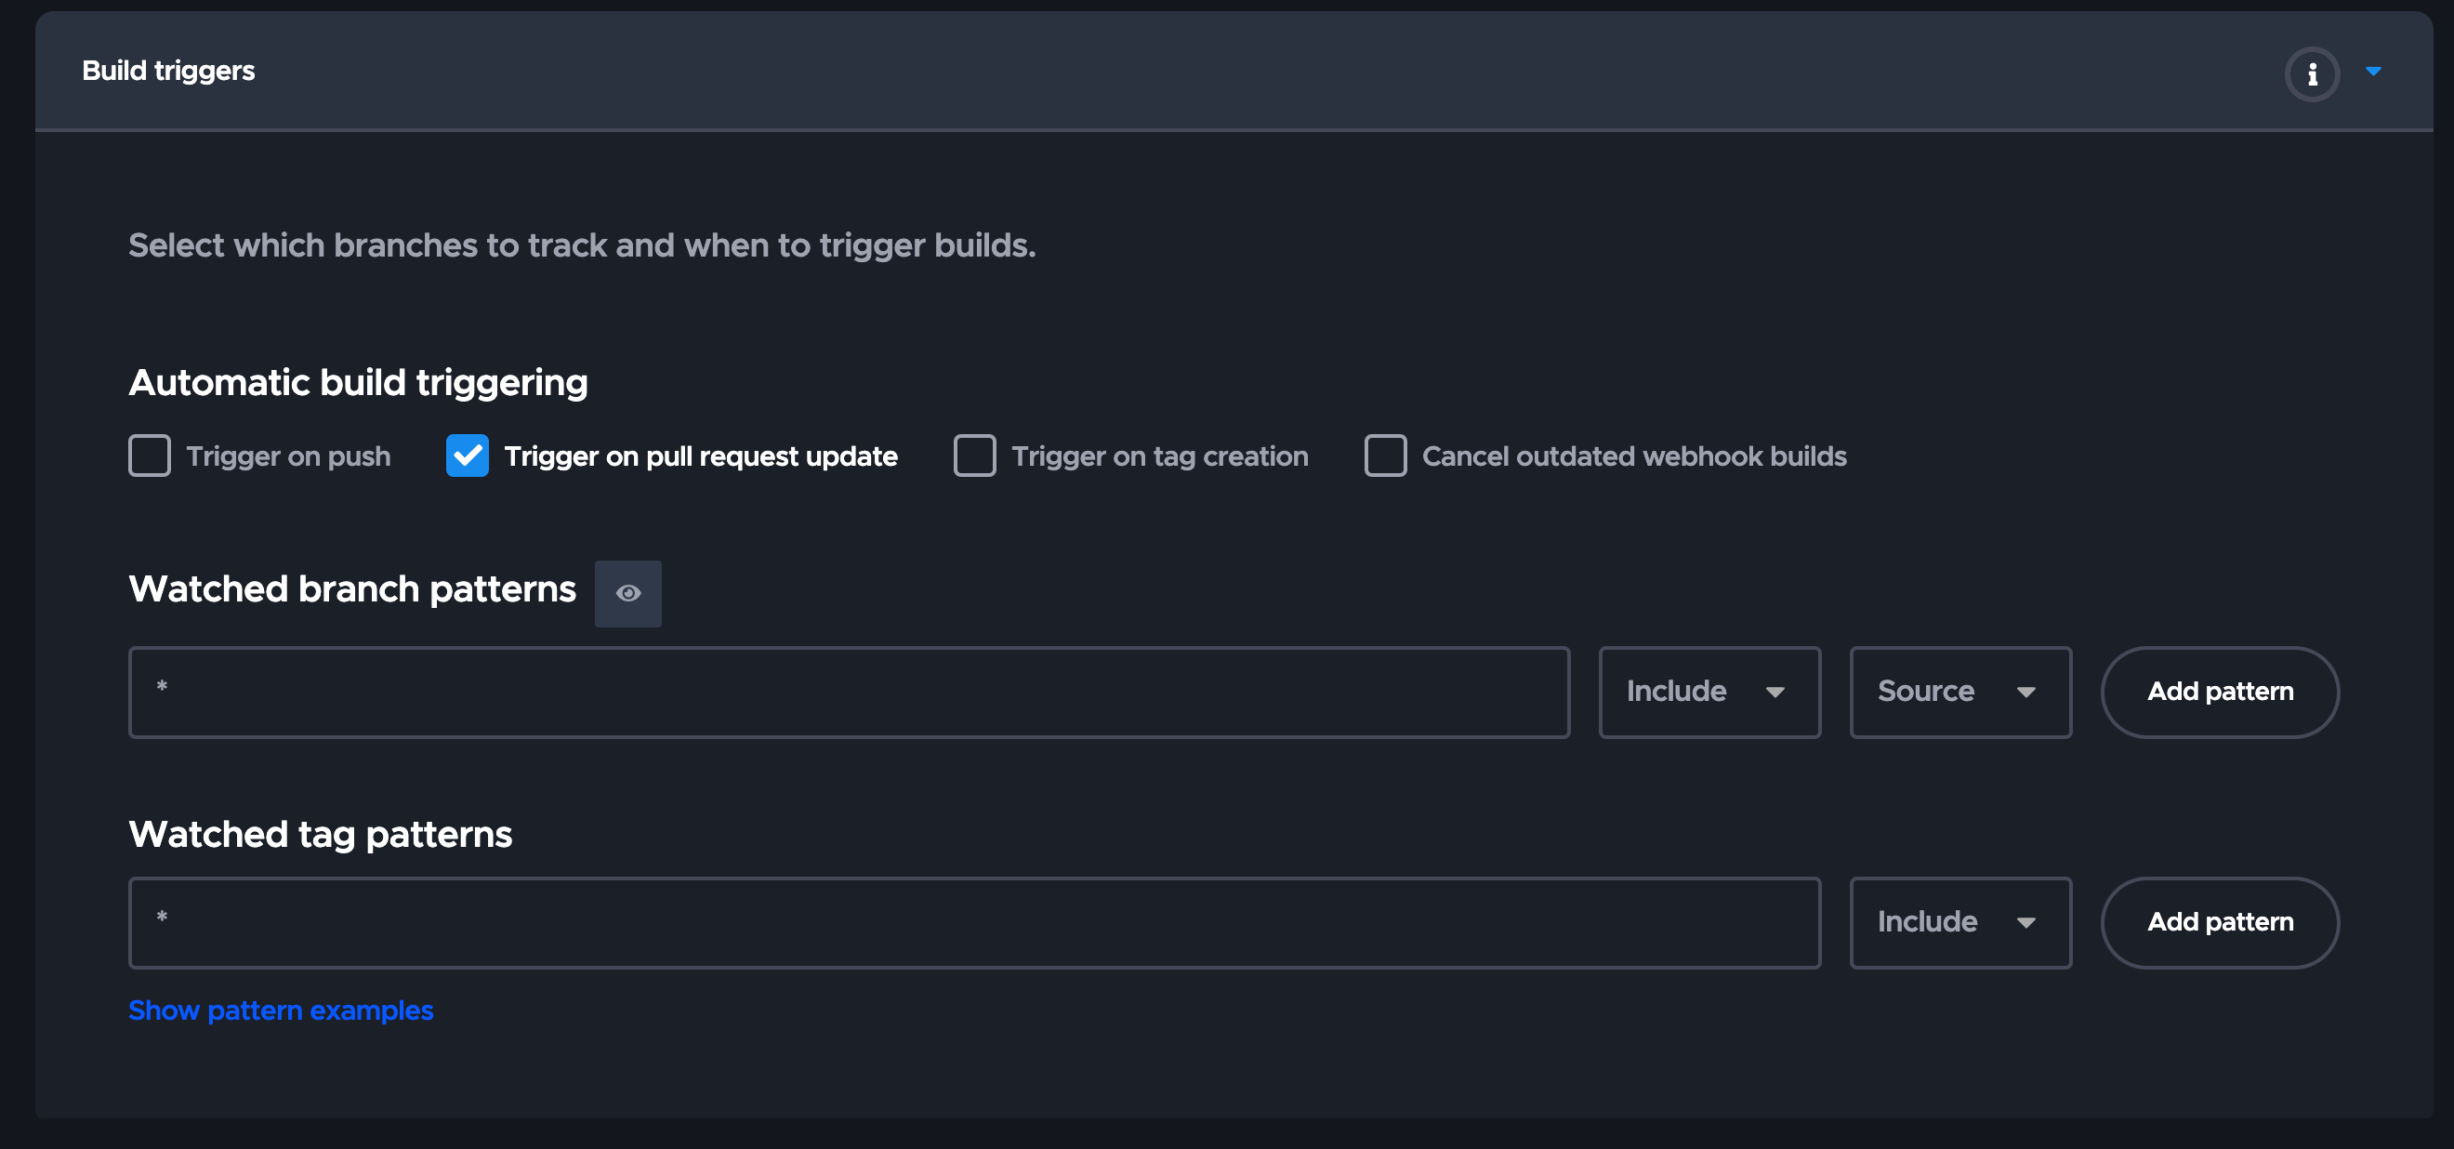Click the Trigger on push label text
Screen dimensions: 2454x1149
point(288,456)
